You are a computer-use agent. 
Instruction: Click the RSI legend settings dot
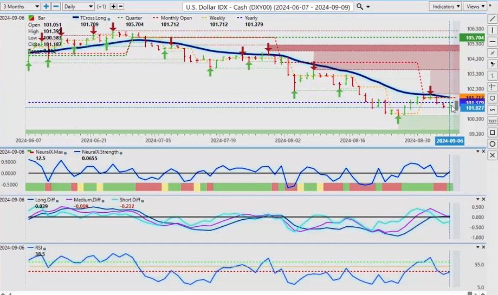pos(44,247)
